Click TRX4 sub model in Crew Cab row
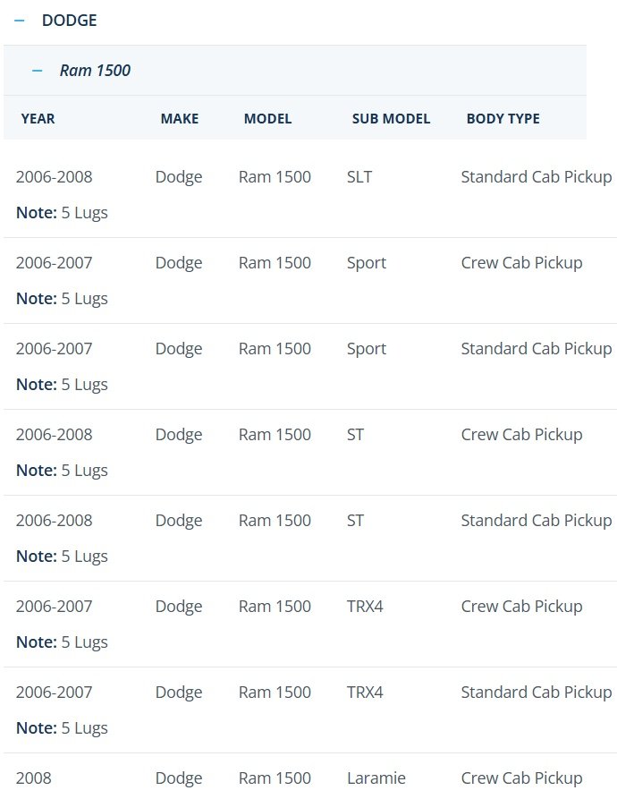Viewport: 617px width, 799px height. tap(365, 607)
